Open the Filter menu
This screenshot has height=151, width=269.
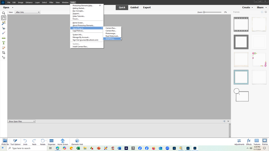pyautogui.click(x=51, y=2)
